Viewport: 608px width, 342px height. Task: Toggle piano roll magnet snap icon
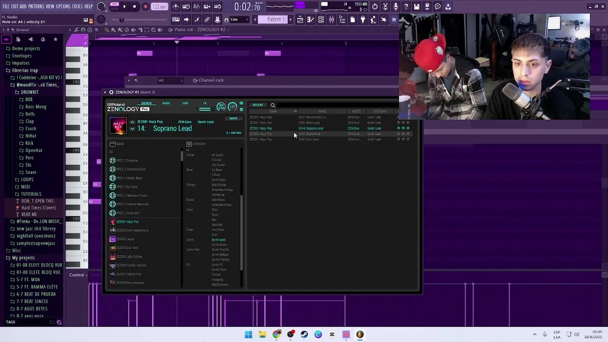[83, 29]
